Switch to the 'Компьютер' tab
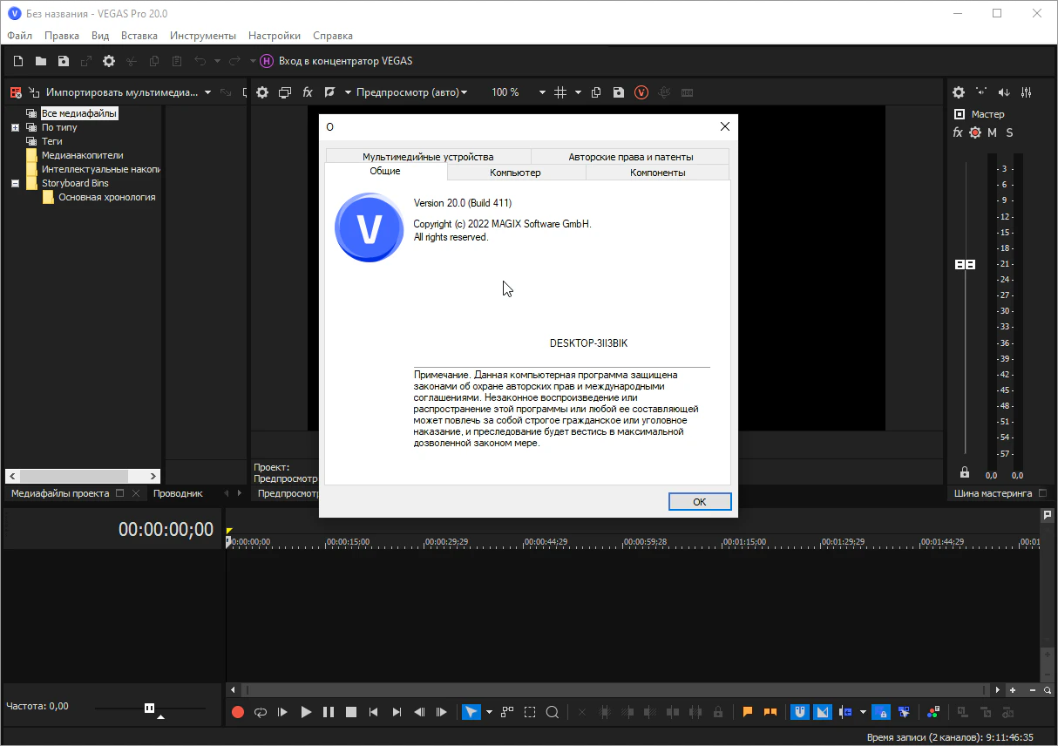The image size is (1058, 746). pyautogui.click(x=515, y=173)
